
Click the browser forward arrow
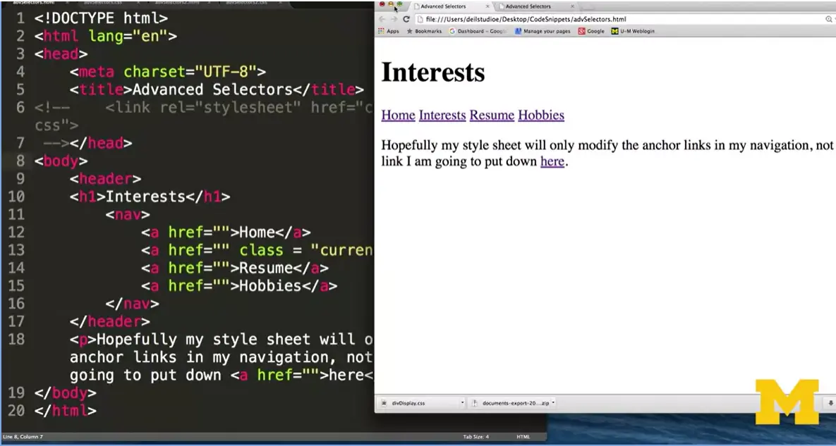coord(393,19)
